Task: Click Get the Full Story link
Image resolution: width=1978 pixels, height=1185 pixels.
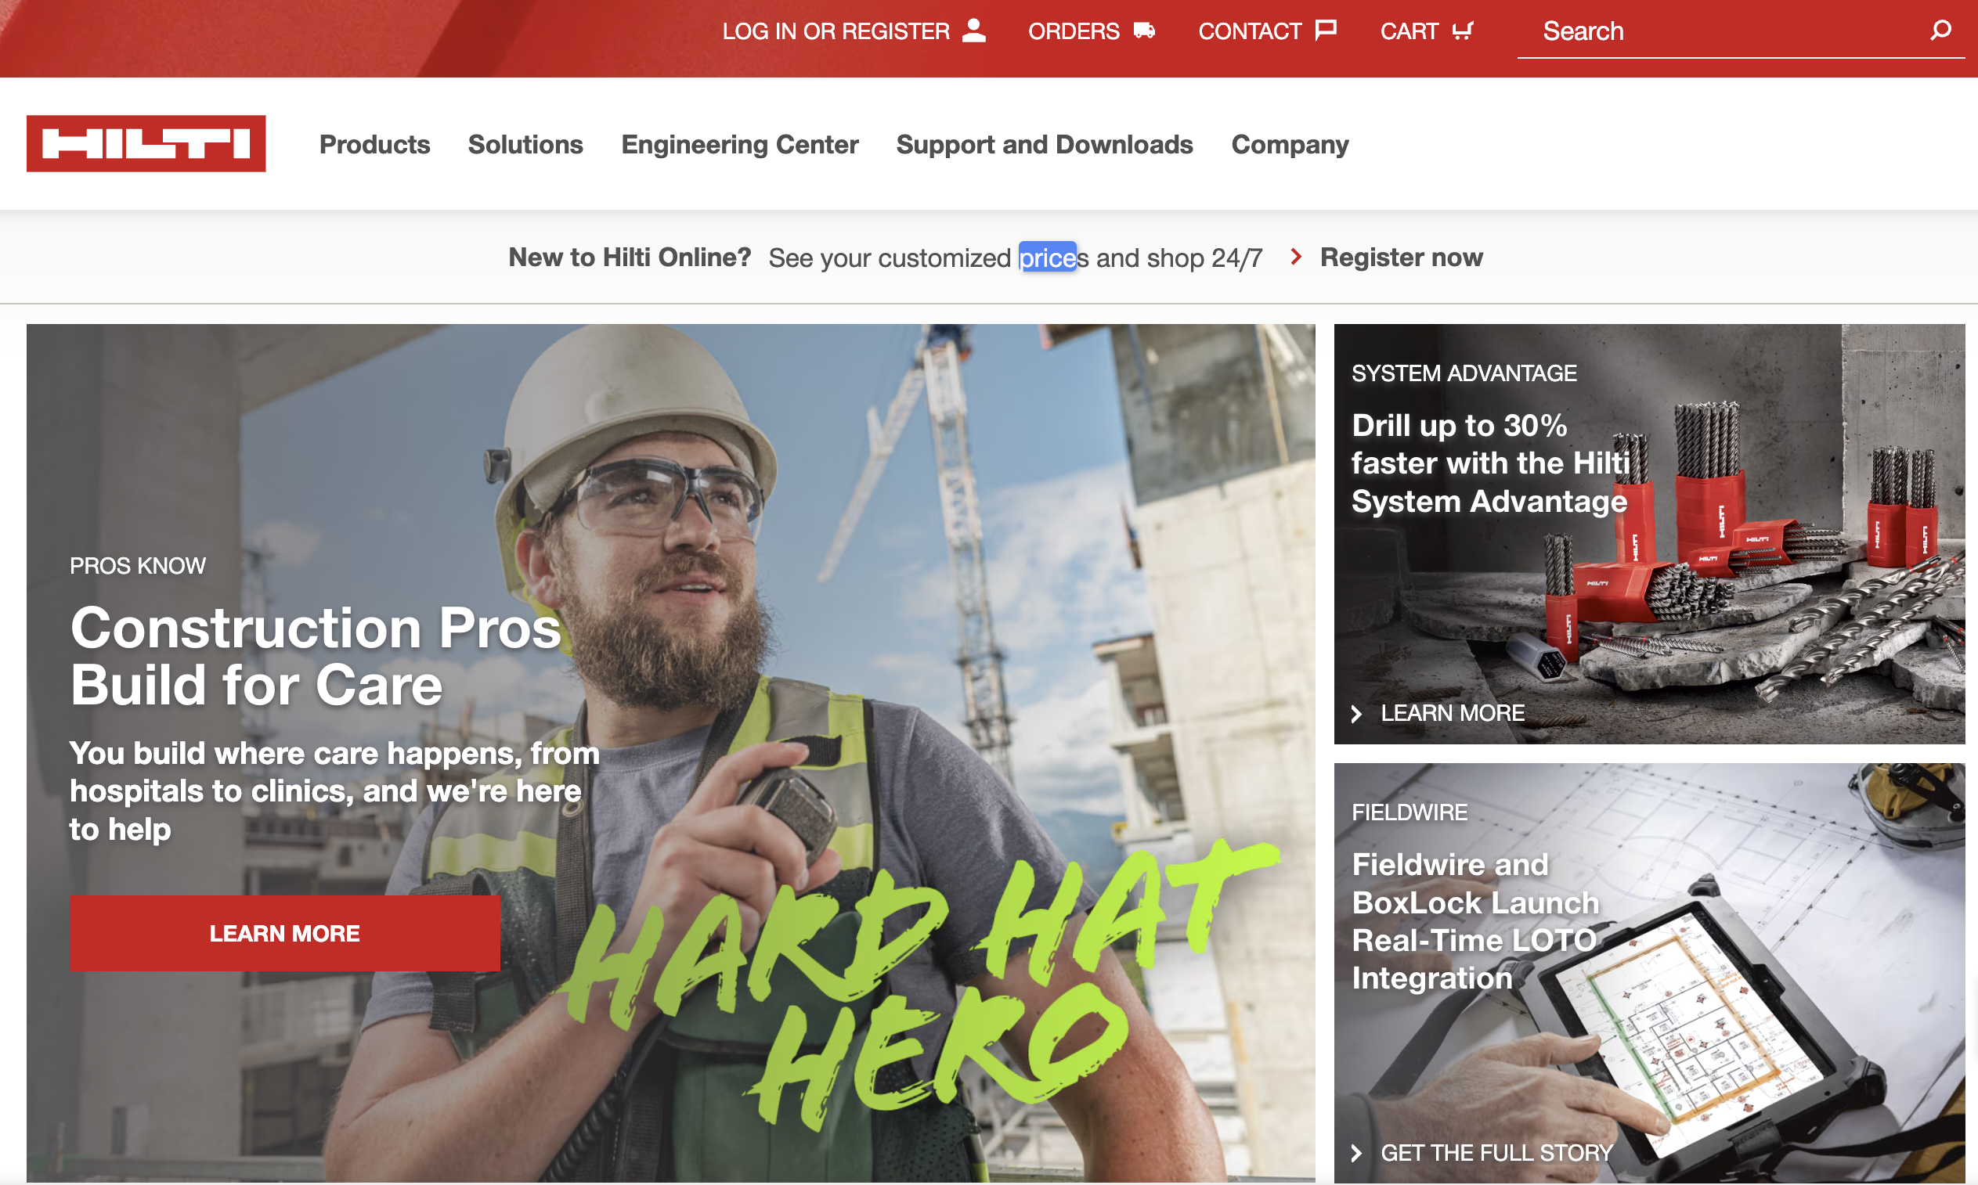Action: pyautogui.click(x=1497, y=1153)
